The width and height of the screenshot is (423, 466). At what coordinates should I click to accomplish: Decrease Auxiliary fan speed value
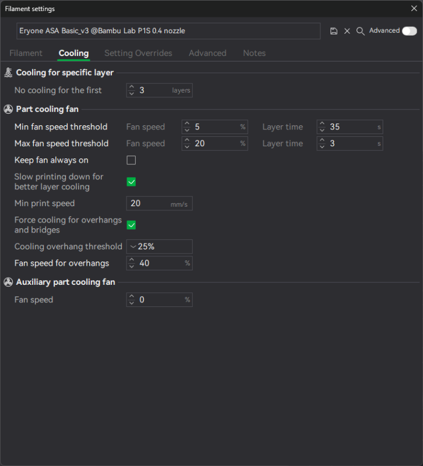point(132,303)
